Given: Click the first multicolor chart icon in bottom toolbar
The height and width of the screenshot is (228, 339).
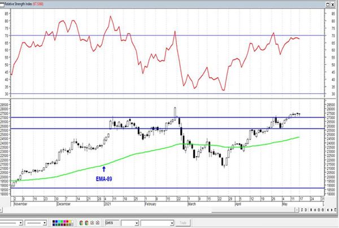Looking at the screenshot, I should 81,222.
